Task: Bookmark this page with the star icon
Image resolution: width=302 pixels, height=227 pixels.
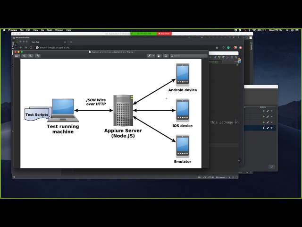Action: click(217, 47)
